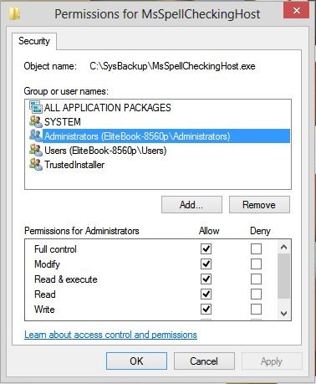Image resolution: width=316 pixels, height=384 pixels.
Task: Click the Administrators group icon
Action: [x=36, y=136]
